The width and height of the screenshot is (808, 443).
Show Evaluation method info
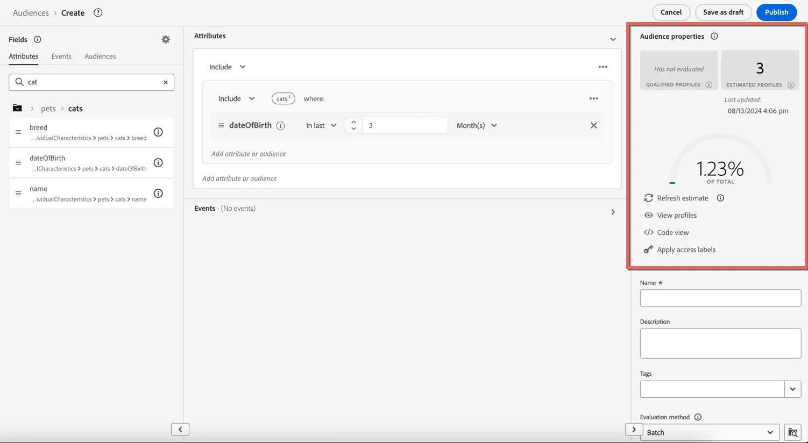698,417
